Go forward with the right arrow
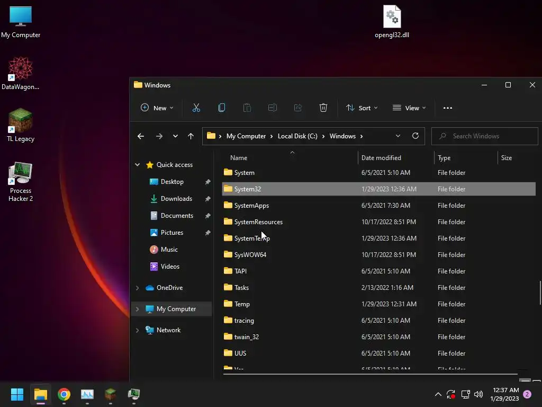Viewport: 542px width, 407px height. pyautogui.click(x=159, y=136)
